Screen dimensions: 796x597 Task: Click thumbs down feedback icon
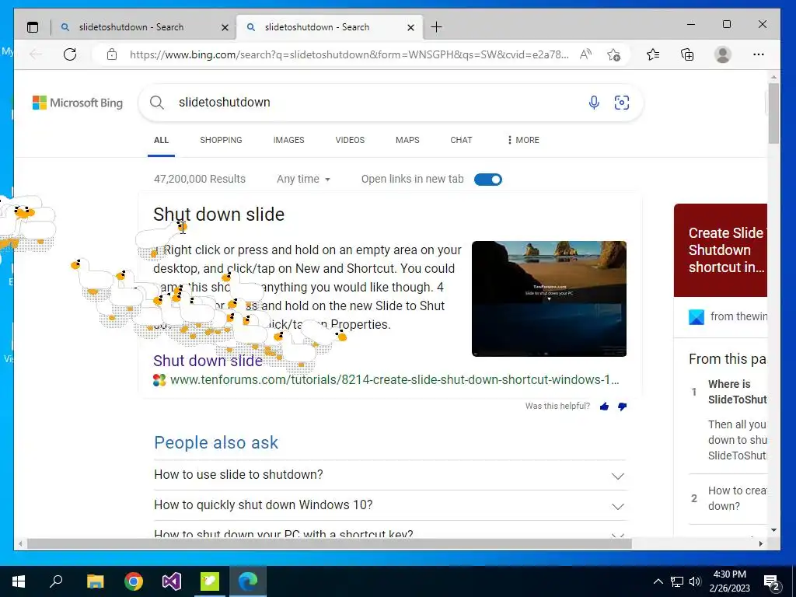click(x=622, y=407)
